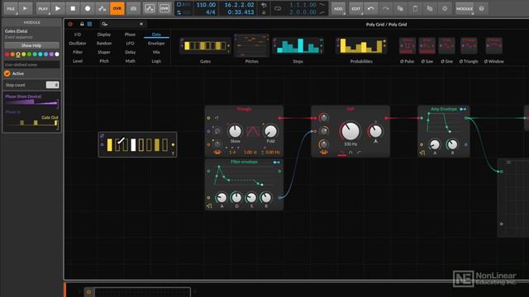Adjust the Triangle Fold knob
Viewport: 529px width, 297px height.
pyautogui.click(x=270, y=131)
